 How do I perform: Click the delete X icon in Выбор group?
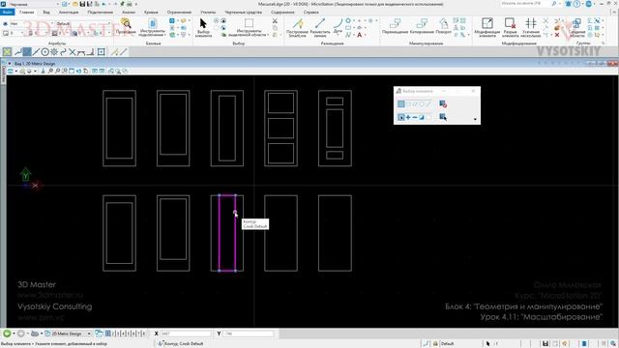pyautogui.click(x=275, y=21)
